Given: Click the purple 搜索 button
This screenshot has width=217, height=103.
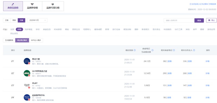Looking at the screenshot, I should [199, 20].
